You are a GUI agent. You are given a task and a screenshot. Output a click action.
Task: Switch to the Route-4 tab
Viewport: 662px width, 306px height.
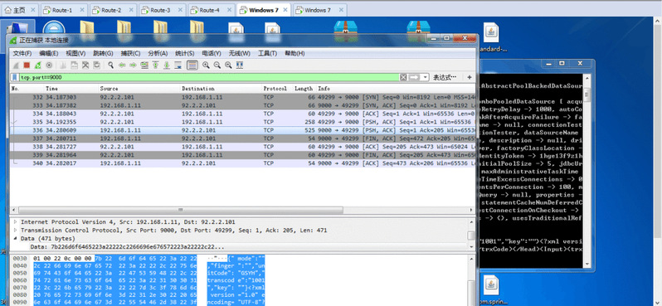(x=210, y=10)
